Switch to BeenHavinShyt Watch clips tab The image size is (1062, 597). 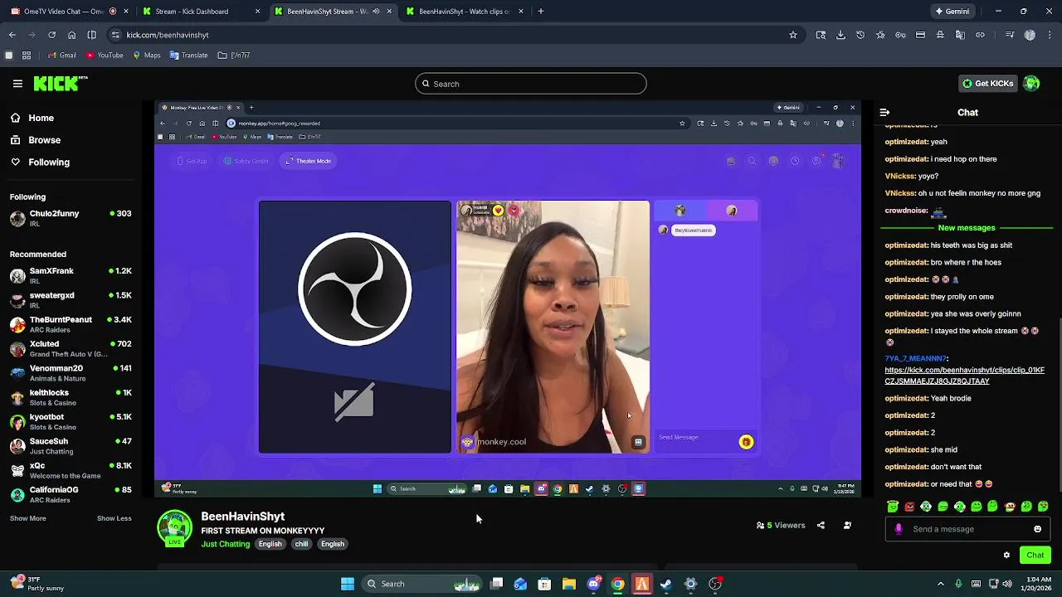tap(465, 12)
